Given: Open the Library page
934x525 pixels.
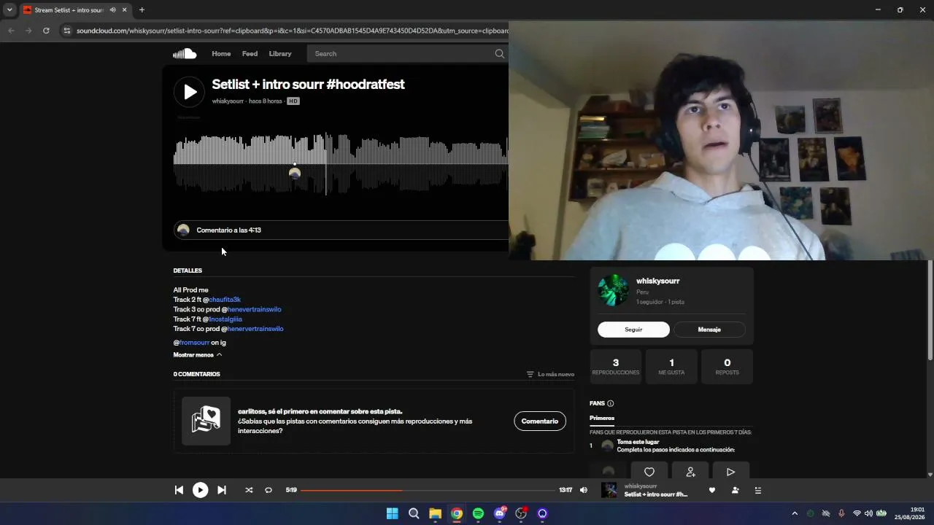Looking at the screenshot, I should coord(280,53).
